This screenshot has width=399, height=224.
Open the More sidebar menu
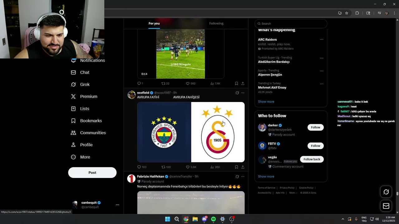click(x=81, y=157)
